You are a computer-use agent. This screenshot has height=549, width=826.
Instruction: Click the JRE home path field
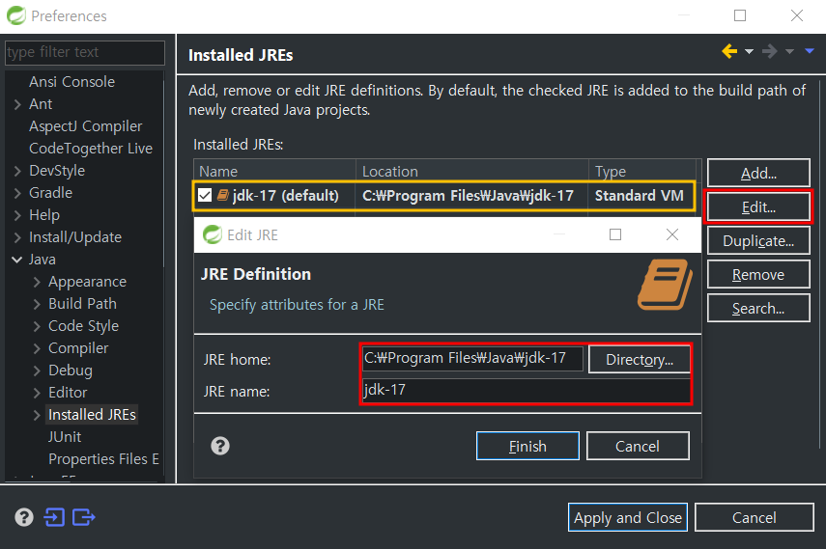click(x=472, y=359)
